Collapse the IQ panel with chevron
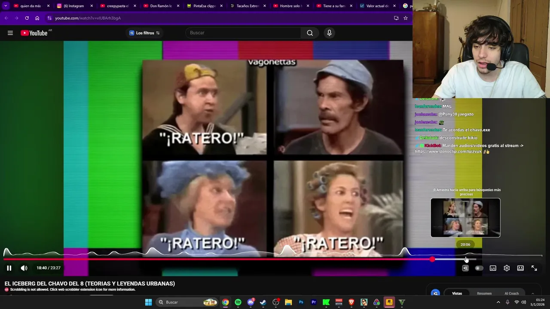 pyautogui.click(x=533, y=294)
